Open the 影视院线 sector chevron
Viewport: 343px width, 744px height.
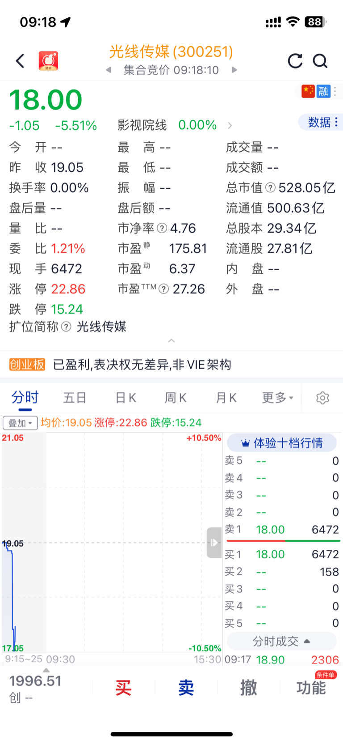tap(230, 125)
